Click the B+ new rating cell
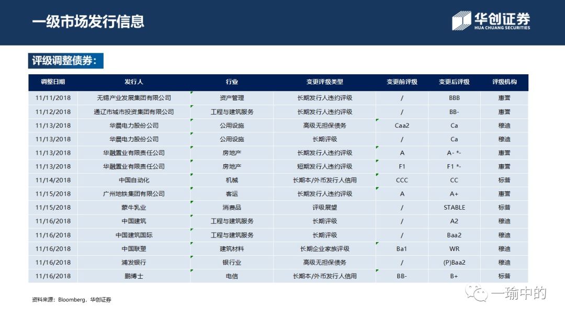This screenshot has height=318, width=565. tap(454, 276)
